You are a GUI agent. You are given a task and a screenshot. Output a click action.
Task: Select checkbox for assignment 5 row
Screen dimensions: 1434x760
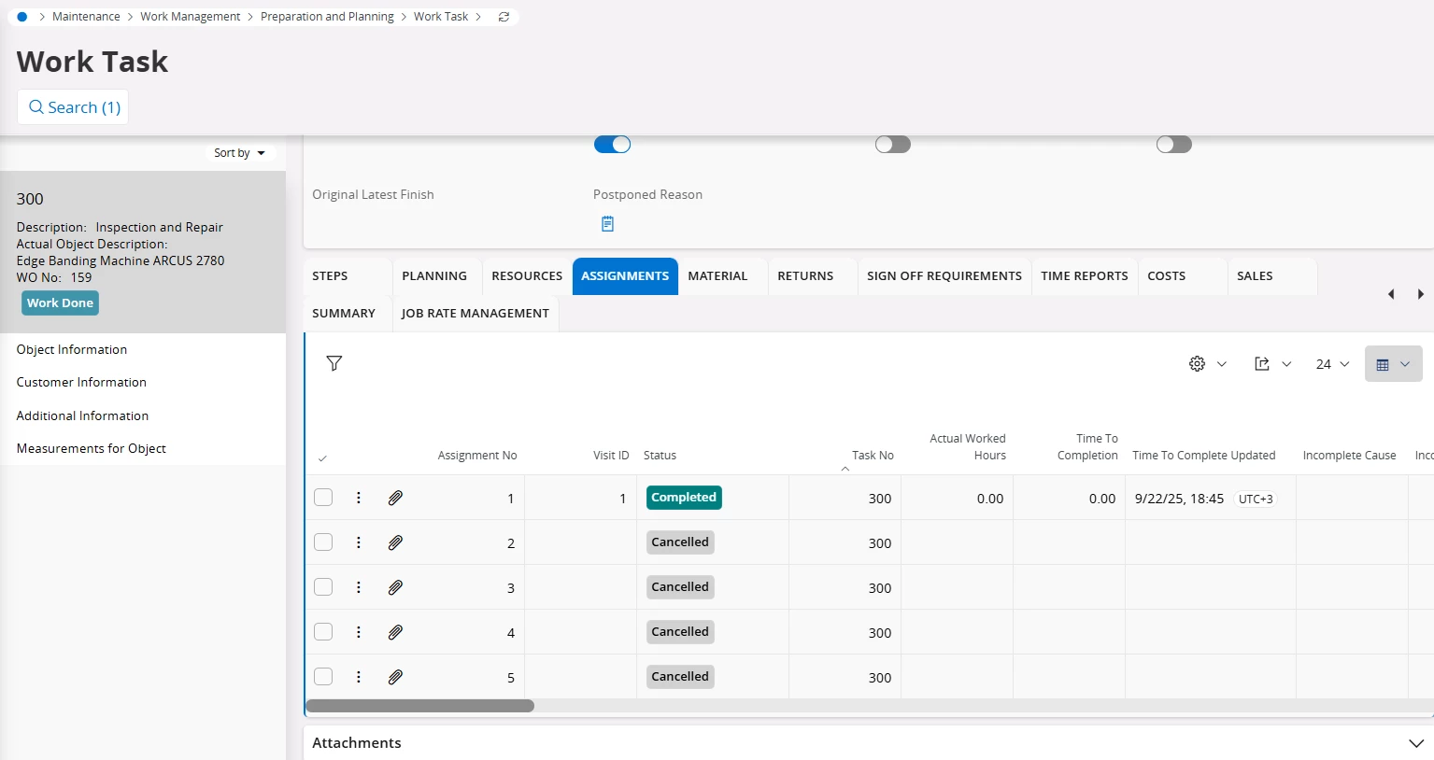[323, 676]
